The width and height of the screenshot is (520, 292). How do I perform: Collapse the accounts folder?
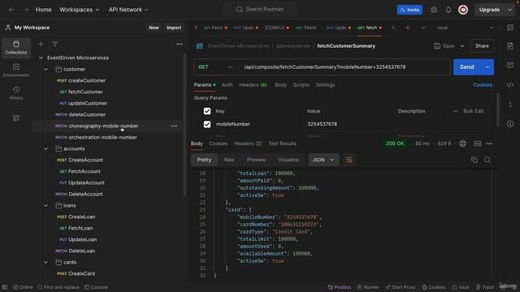click(x=46, y=148)
